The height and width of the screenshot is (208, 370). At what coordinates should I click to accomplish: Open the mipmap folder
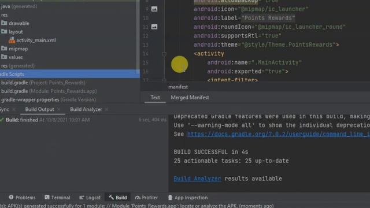(x=14, y=49)
